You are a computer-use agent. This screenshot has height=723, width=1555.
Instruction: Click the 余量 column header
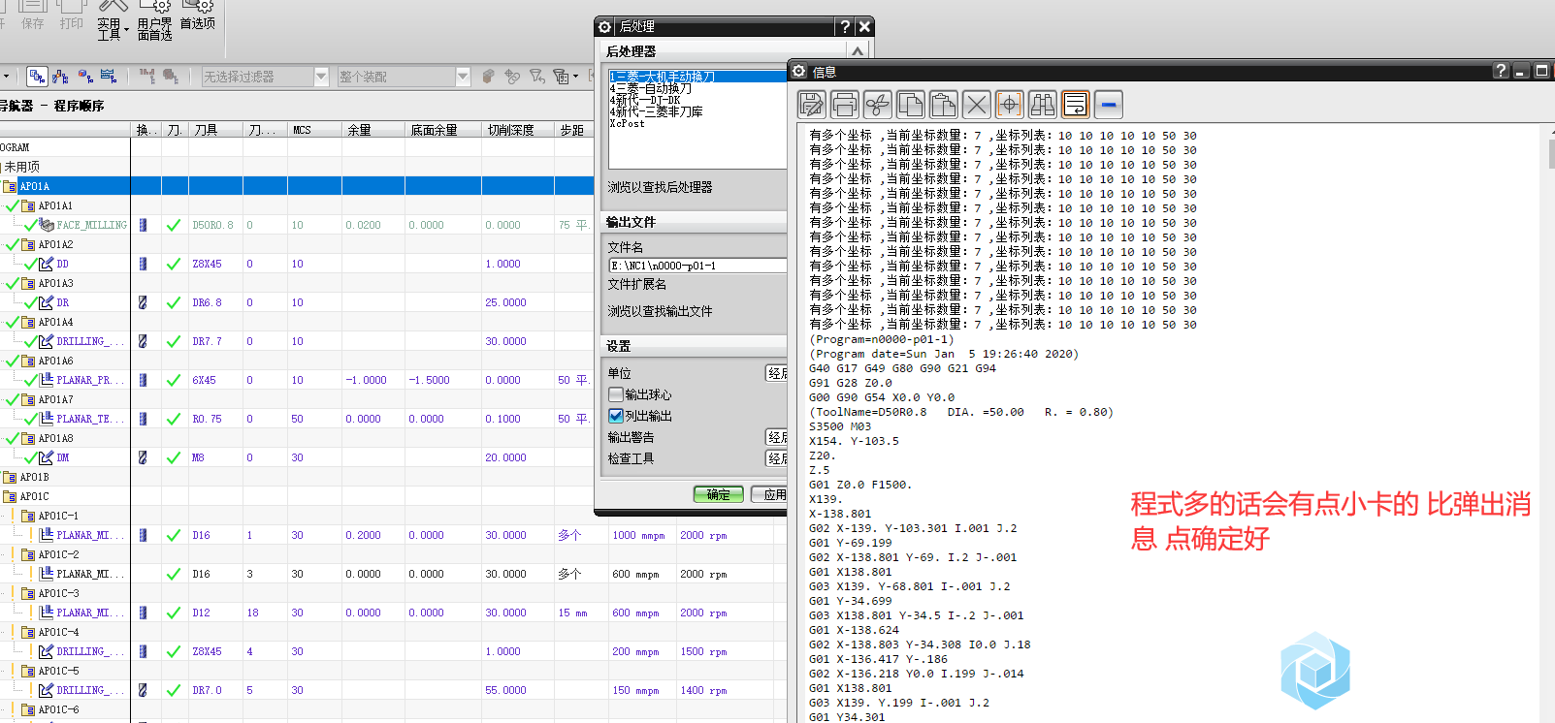click(373, 130)
